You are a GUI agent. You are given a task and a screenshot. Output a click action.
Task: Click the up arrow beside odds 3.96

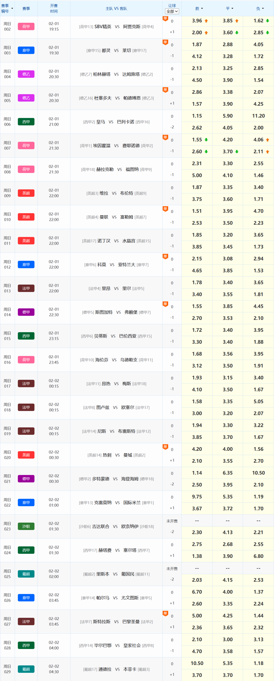point(206,21)
